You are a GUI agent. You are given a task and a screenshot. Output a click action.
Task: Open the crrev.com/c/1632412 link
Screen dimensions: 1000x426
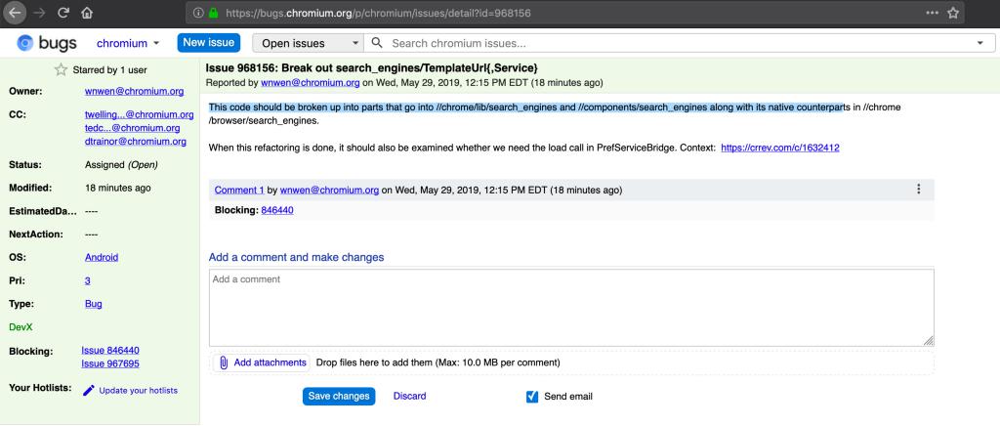(x=780, y=148)
